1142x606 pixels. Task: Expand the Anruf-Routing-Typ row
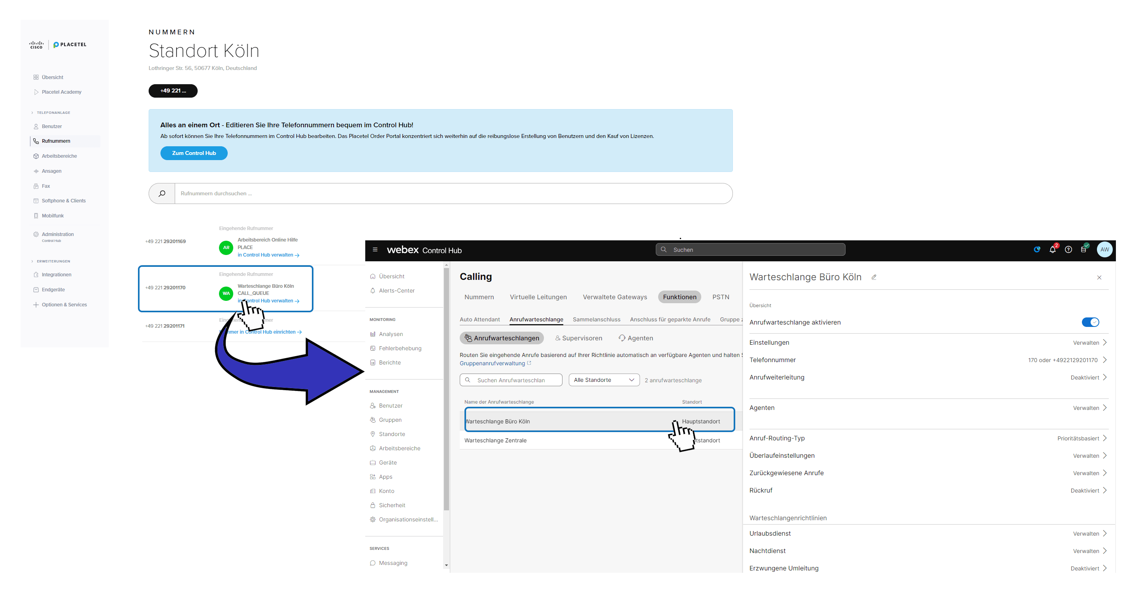click(x=1105, y=438)
